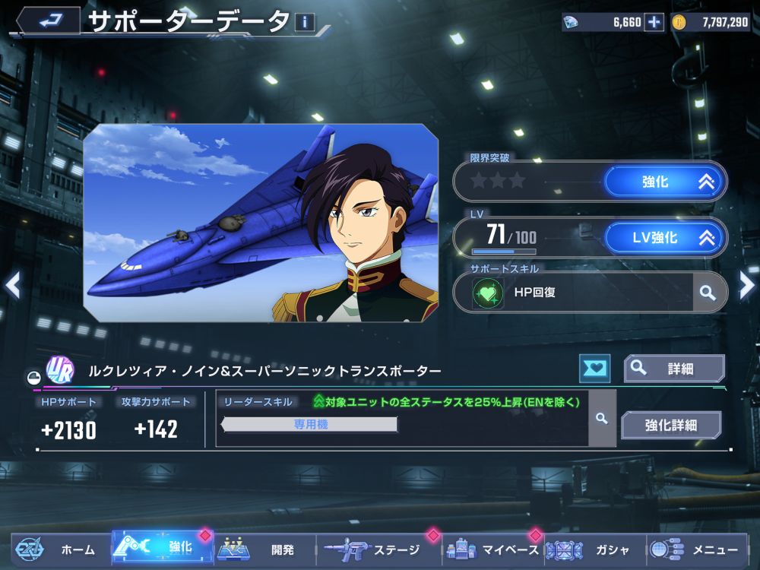Screen dimensions: 760x570
Task: Tap the gold coin currency icon
Action: coord(679,22)
